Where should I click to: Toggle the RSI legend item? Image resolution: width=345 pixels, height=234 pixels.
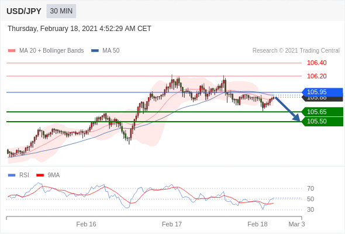pyautogui.click(x=19, y=175)
